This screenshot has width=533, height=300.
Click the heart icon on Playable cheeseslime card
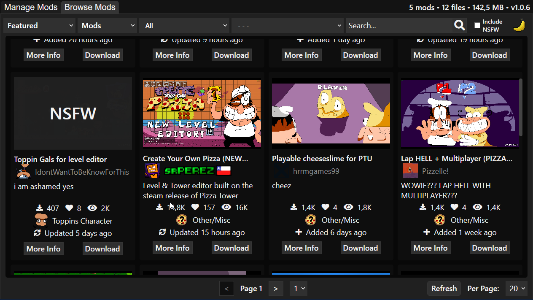pyautogui.click(x=326, y=207)
